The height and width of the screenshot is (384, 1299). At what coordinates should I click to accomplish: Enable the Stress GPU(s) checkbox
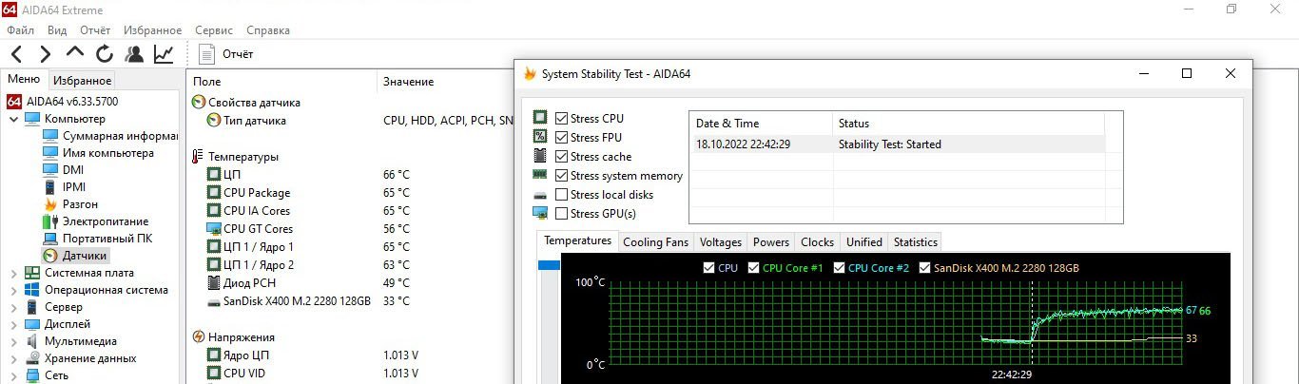pos(562,214)
